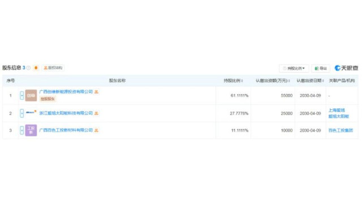
Task: Click the purple logo of 广西百色工投新材料有限公司
Action: [31, 130]
